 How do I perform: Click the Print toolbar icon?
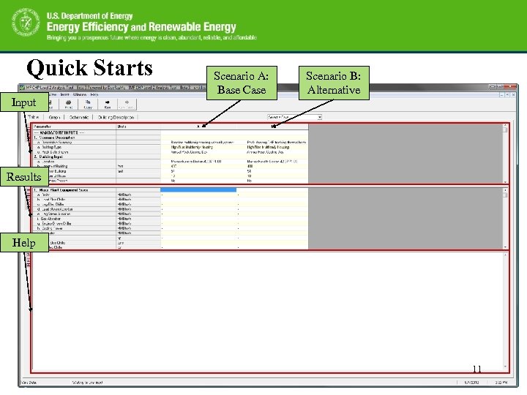pyautogui.click(x=69, y=104)
